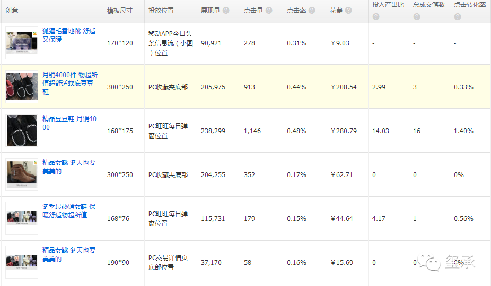The height and width of the screenshot is (286, 491).
Task: Select click count 1,146
Action: pos(252,131)
